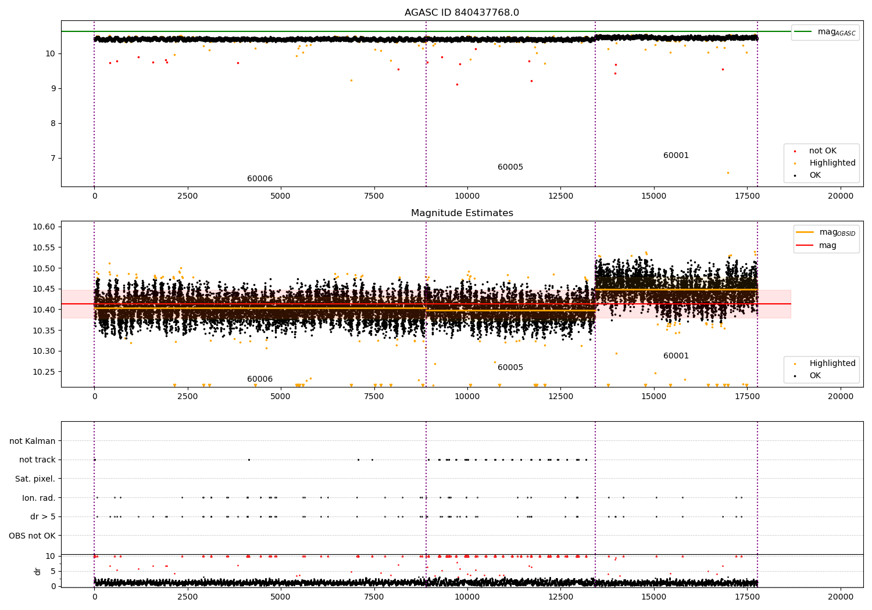Click the title 'AGASC ID 840437768.0'
Image resolution: width=872 pixels, height=610 pixels.
coord(462,13)
